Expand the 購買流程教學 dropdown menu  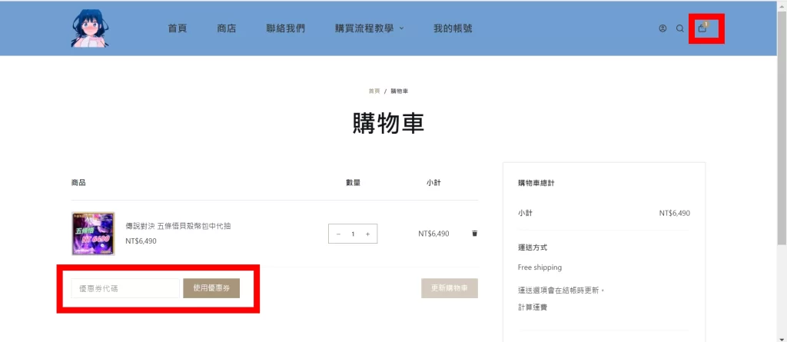(x=370, y=28)
